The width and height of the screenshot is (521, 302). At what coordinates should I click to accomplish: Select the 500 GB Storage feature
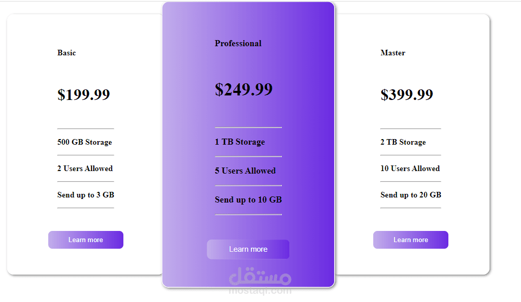pos(84,142)
